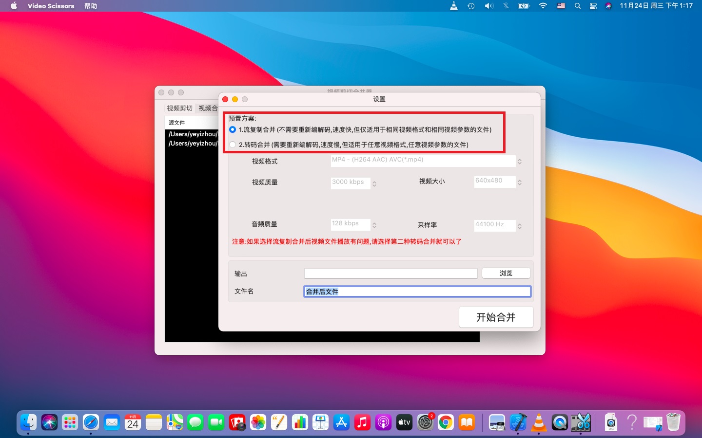
Task: Open the 采样率 44100 Hz dropdown
Action: (498, 225)
